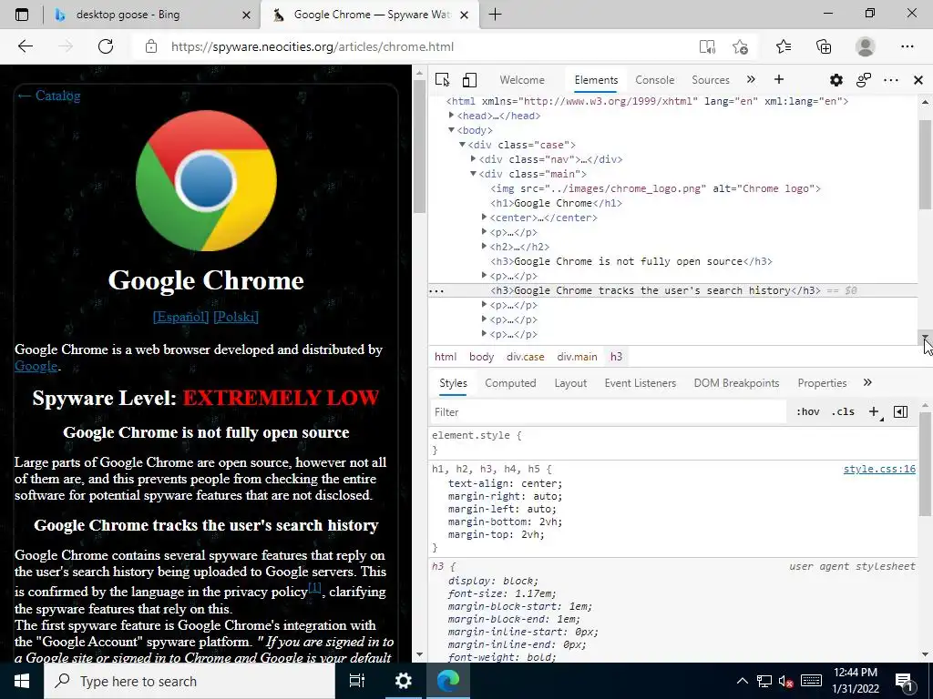The height and width of the screenshot is (699, 933).
Task: Open the DOM Breakpoints pane tab
Action: coord(736,383)
